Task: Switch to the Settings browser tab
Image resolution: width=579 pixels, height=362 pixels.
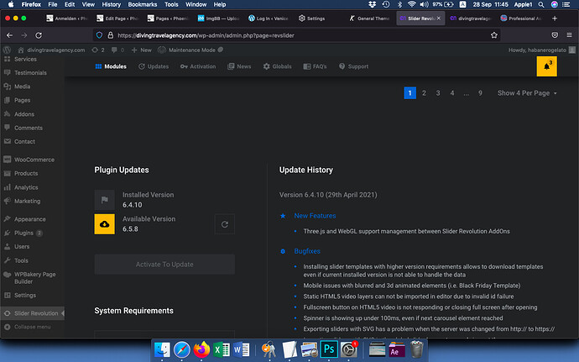Action: (x=312, y=18)
